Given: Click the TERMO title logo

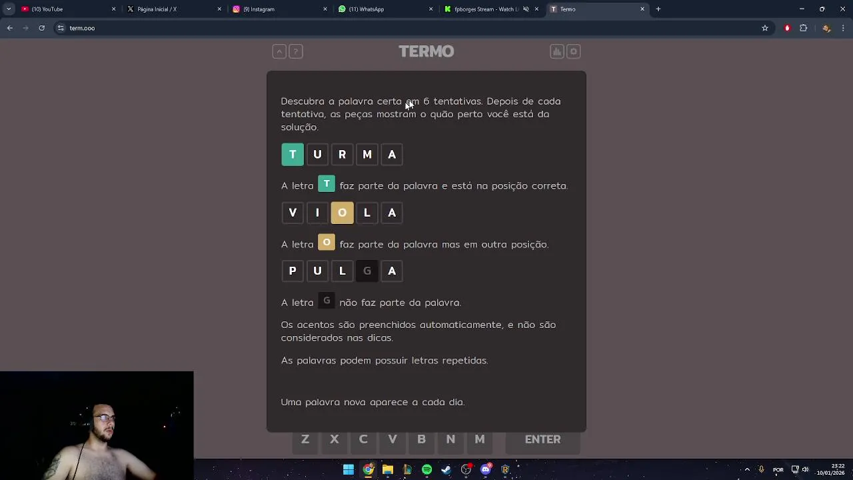Looking at the screenshot, I should pos(426,51).
